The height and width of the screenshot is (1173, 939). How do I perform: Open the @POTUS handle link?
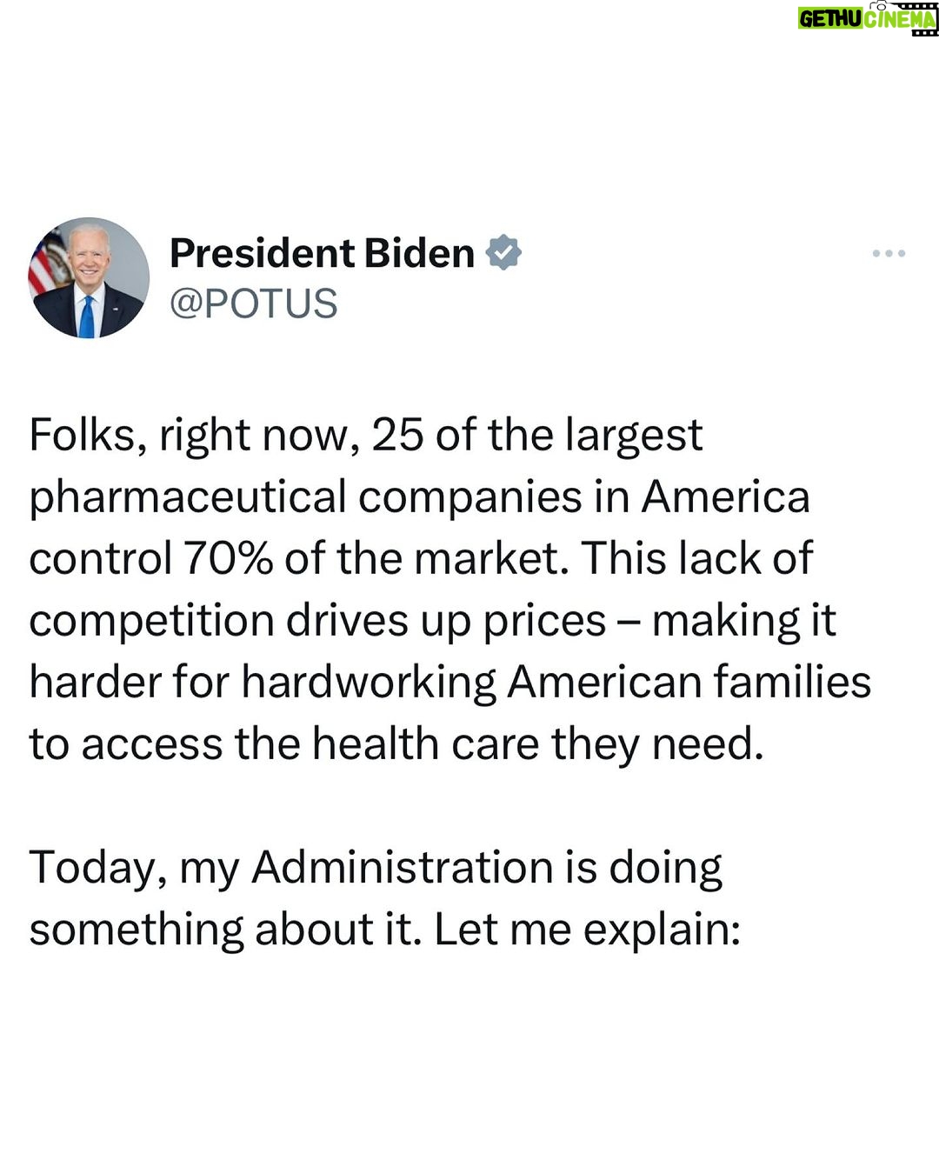[253, 303]
